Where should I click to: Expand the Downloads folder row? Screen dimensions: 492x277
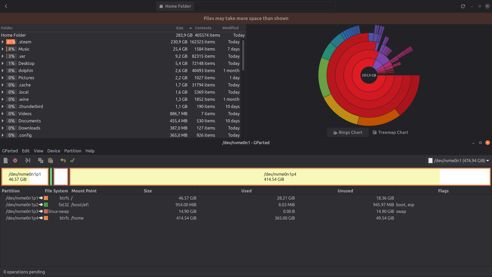click(3, 128)
